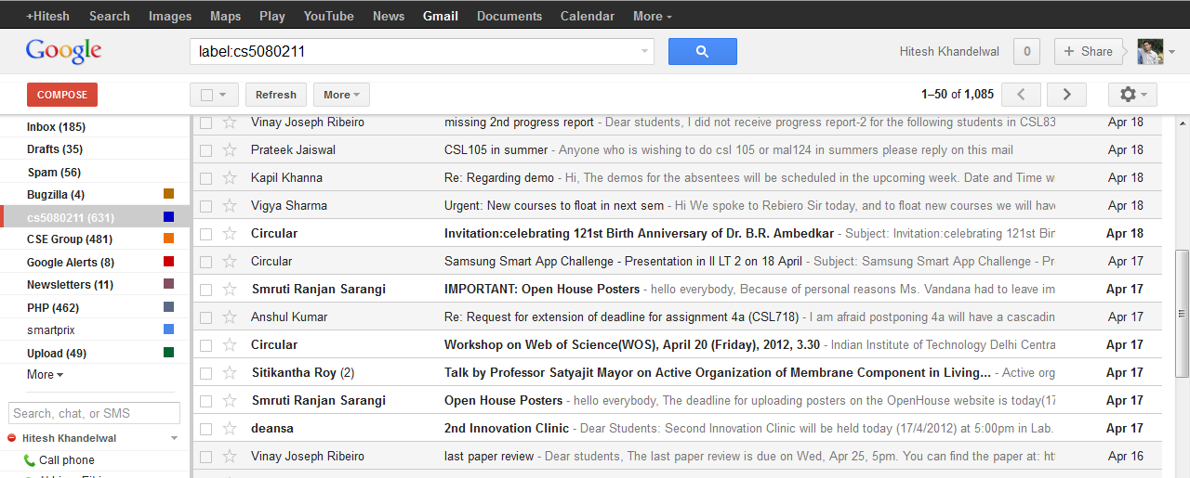Star the Kapil Khanna demo email

point(230,178)
